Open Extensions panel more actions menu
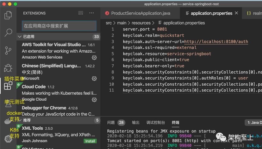Screen dimensions: 262x149 pos(91,13)
